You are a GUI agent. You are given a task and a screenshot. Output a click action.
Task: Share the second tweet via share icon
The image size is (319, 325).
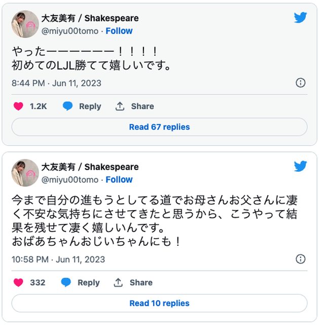click(119, 282)
